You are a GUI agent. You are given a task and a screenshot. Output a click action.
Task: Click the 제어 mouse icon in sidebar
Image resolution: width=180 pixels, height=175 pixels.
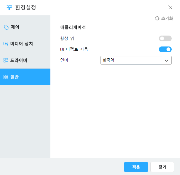tap(6, 28)
